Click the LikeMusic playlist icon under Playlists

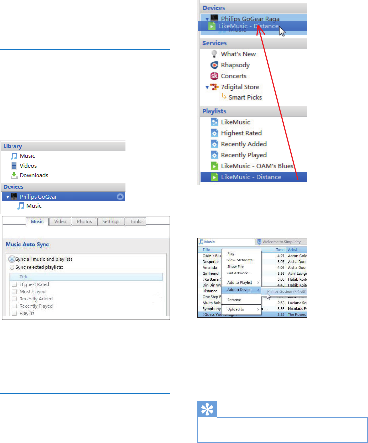coord(215,122)
